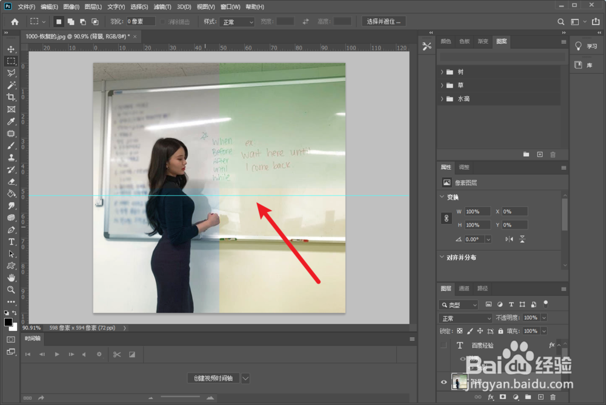Click the rotation angle 0.00° field
The height and width of the screenshot is (405, 606).
[474, 239]
